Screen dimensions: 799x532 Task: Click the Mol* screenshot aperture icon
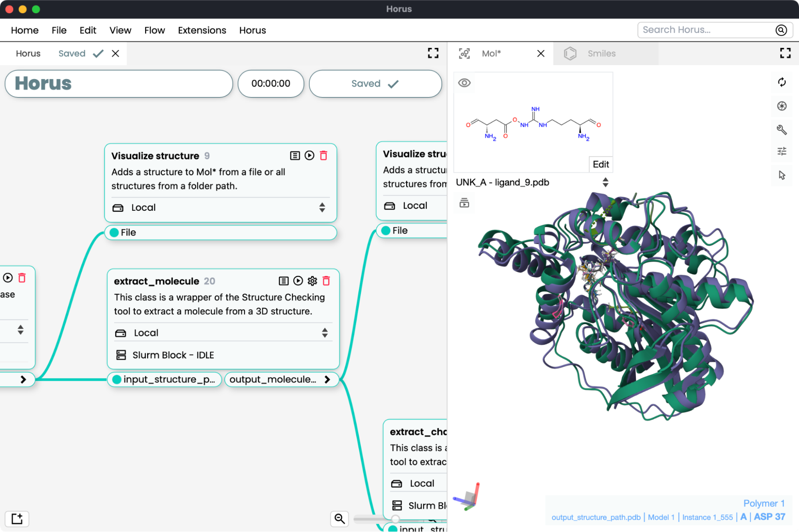[781, 106]
